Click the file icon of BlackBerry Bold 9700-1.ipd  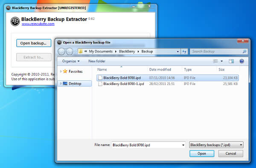click(100, 84)
